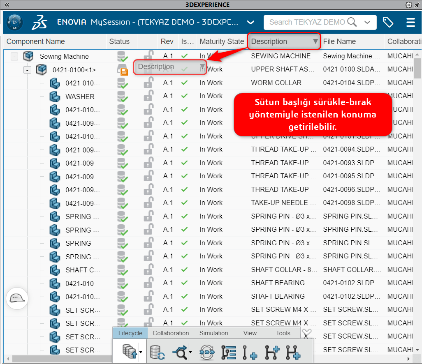Viewport: 422px width, 364px height.
Task: Select the WASHER... tree item
Action: [x=83, y=97]
